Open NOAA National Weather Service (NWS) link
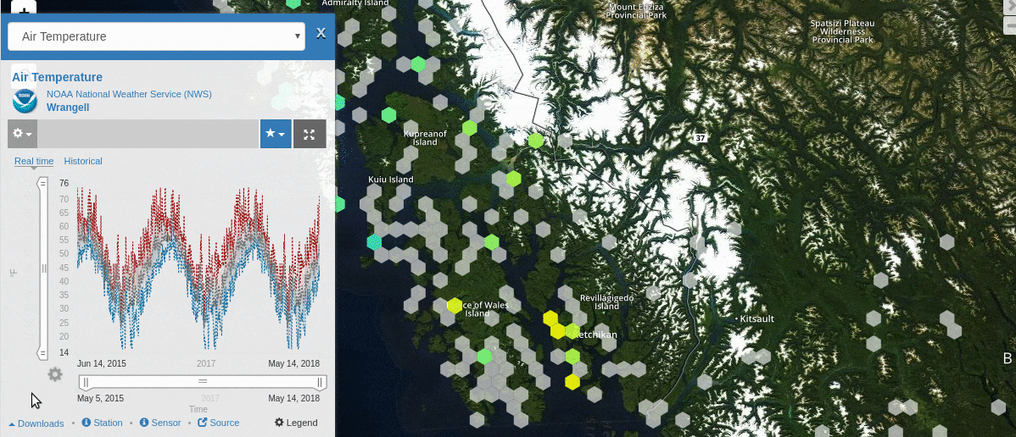1016x437 pixels. [129, 94]
